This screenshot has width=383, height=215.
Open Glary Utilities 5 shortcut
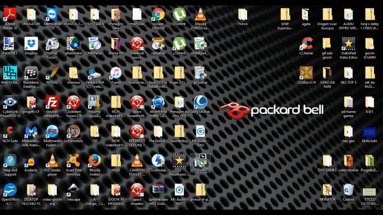point(200,102)
